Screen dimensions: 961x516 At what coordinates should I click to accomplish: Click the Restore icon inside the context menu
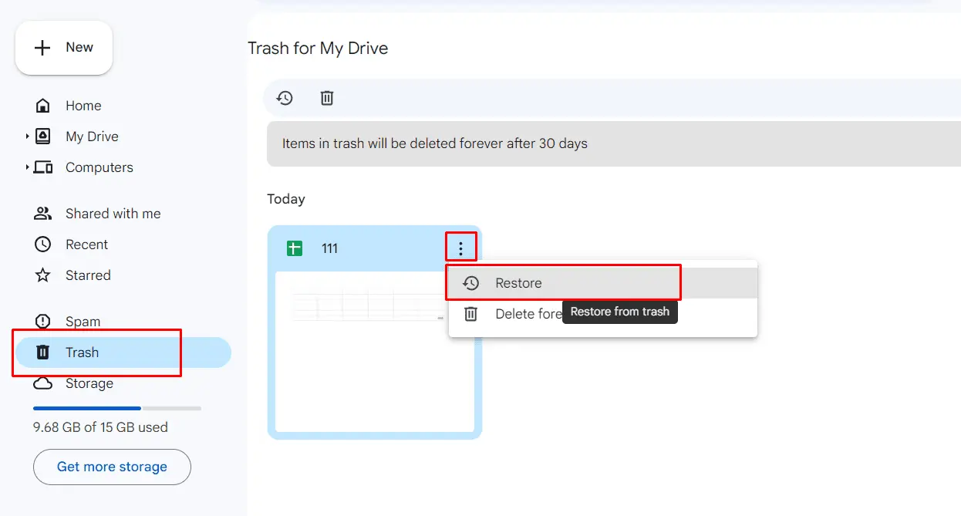point(470,282)
